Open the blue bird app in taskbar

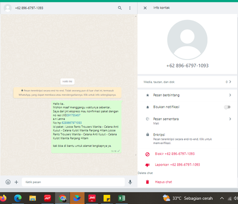(x=77, y=198)
